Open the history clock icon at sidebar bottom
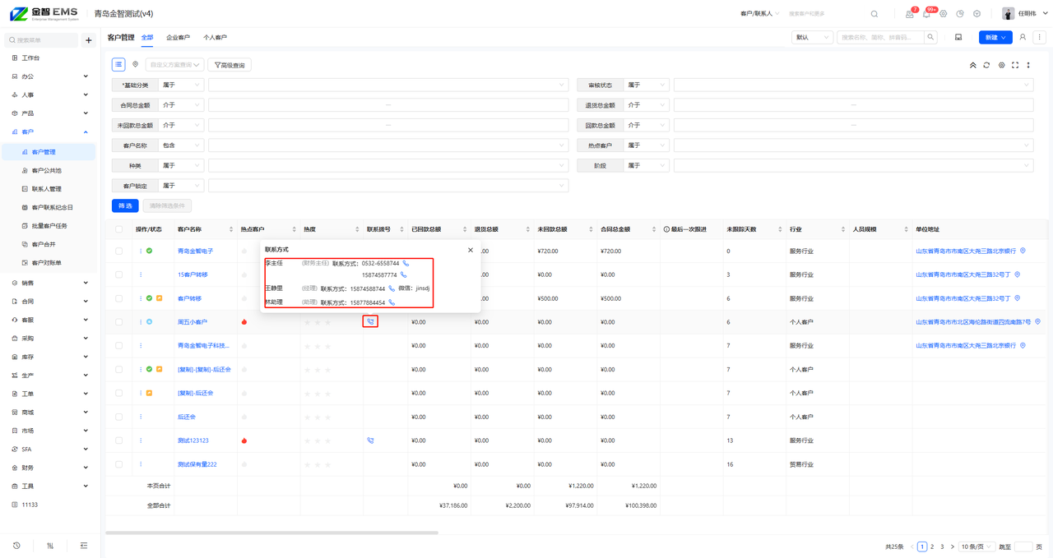This screenshot has height=558, width=1053. pos(16,546)
